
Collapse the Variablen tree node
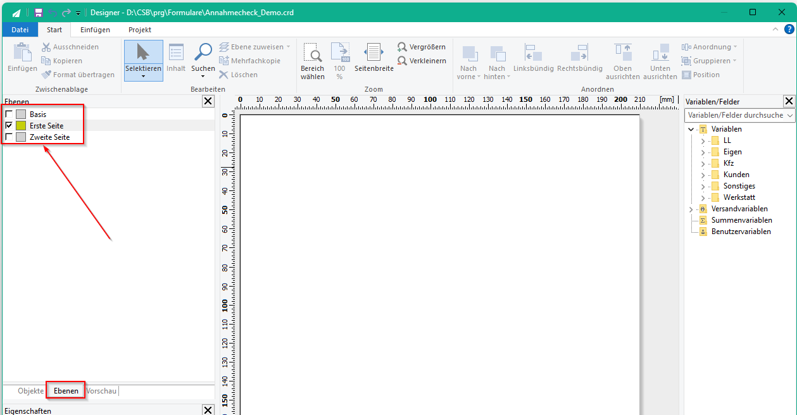[x=691, y=129]
